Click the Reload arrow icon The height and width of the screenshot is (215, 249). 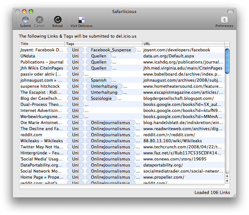point(57,20)
